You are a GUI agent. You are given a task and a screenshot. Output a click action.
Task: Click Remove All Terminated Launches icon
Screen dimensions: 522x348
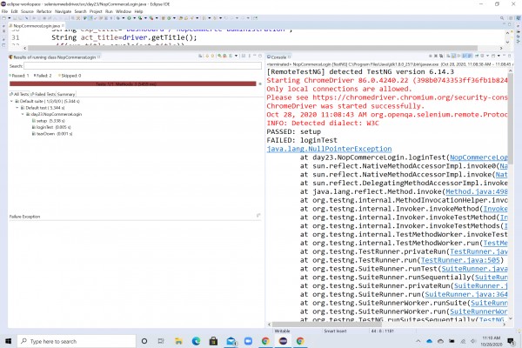click(441, 56)
